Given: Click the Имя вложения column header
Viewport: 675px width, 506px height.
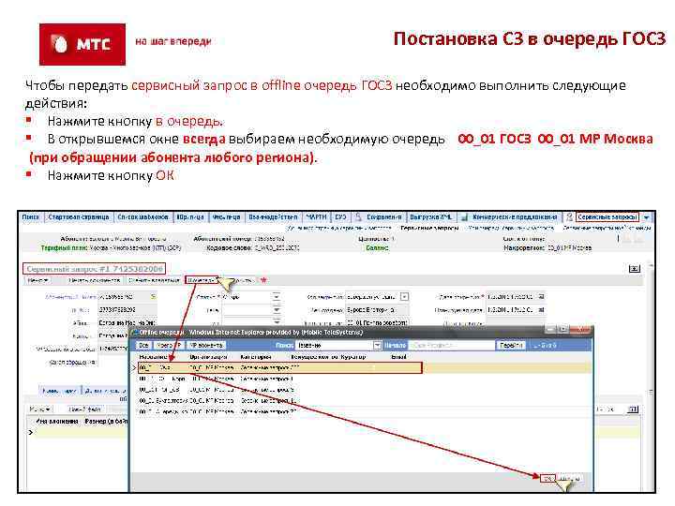Looking at the screenshot, I should click(x=57, y=421).
